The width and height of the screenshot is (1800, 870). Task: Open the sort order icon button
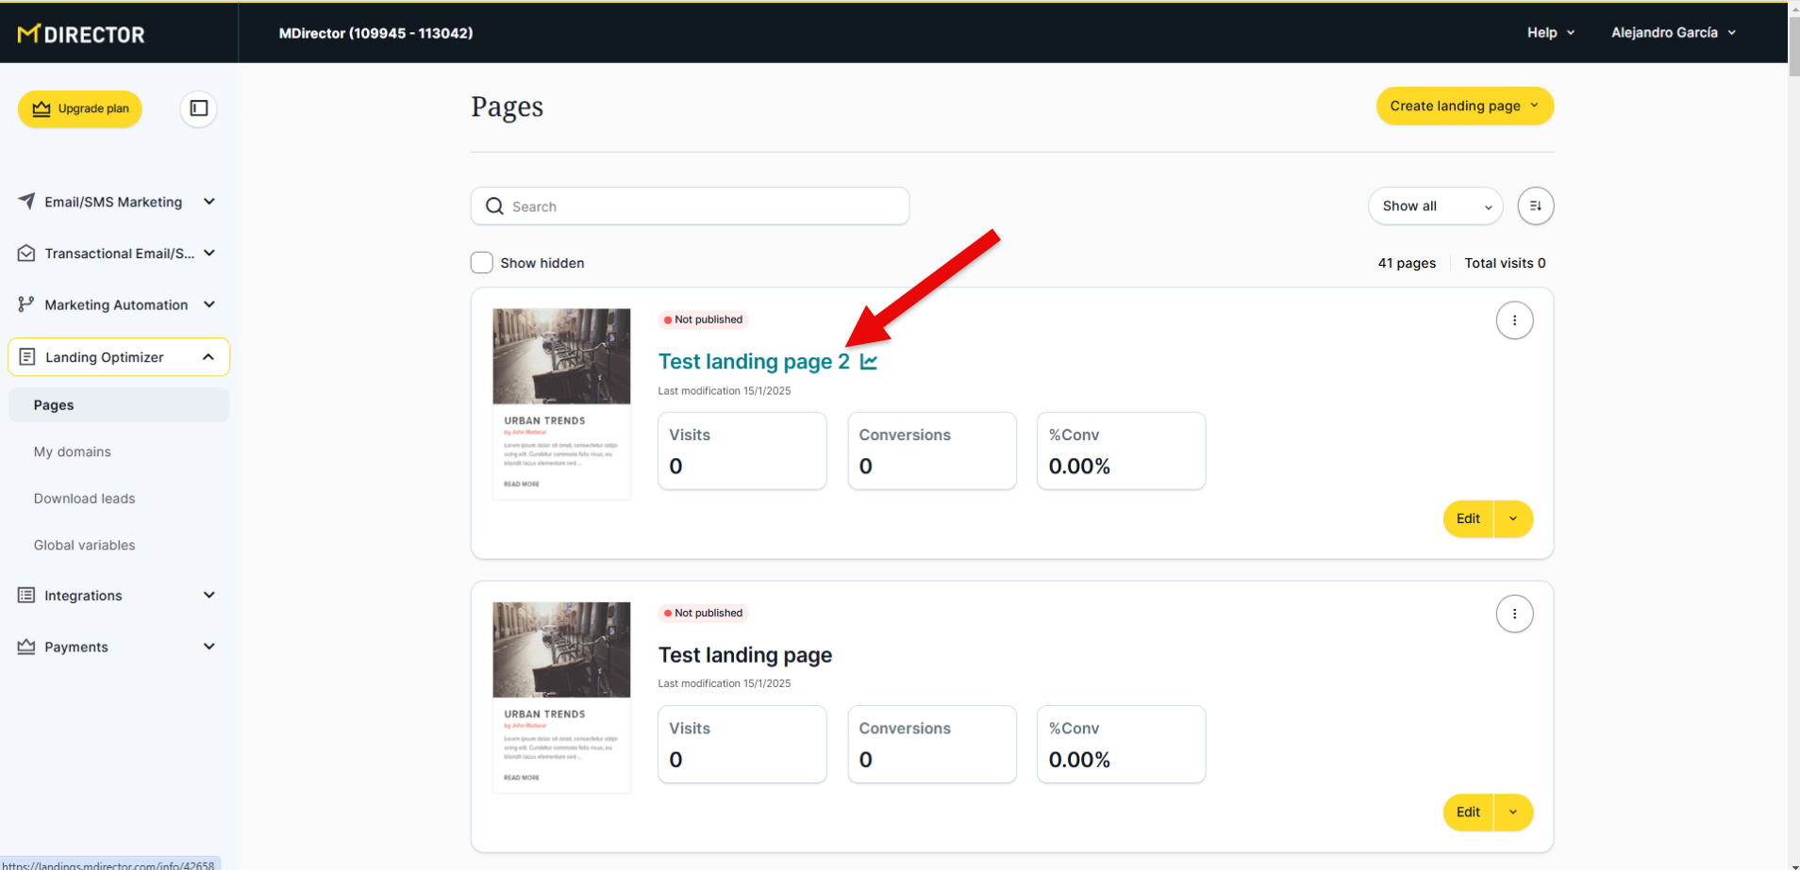click(x=1535, y=206)
